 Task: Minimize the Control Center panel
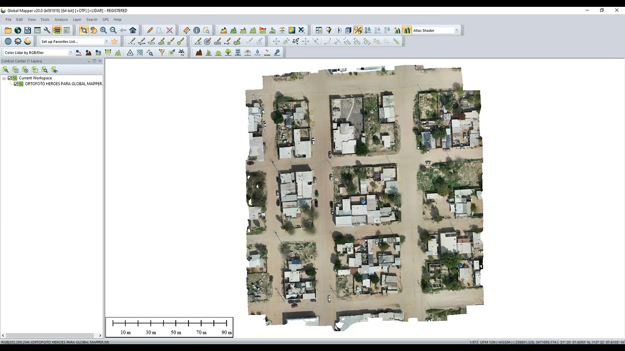click(x=88, y=61)
